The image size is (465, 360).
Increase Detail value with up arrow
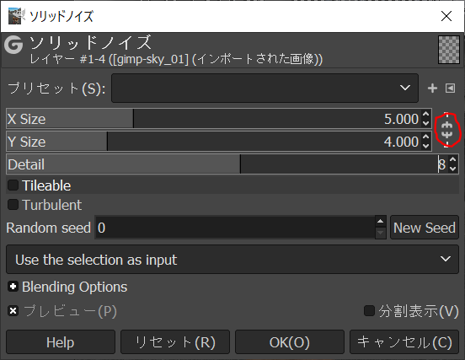453,159
